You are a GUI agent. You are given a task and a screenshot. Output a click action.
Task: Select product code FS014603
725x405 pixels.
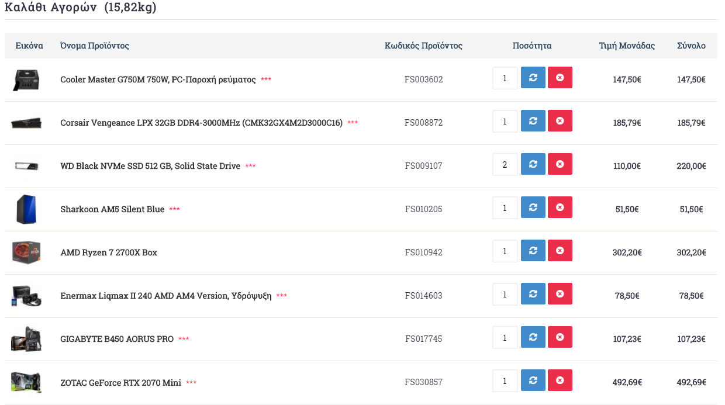pos(424,296)
